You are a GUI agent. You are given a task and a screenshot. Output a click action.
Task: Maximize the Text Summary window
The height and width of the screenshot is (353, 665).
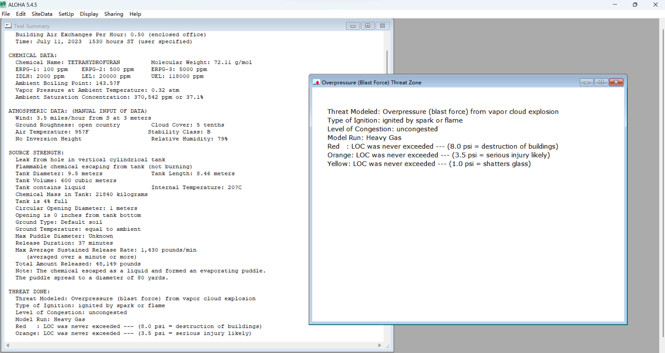click(367, 26)
